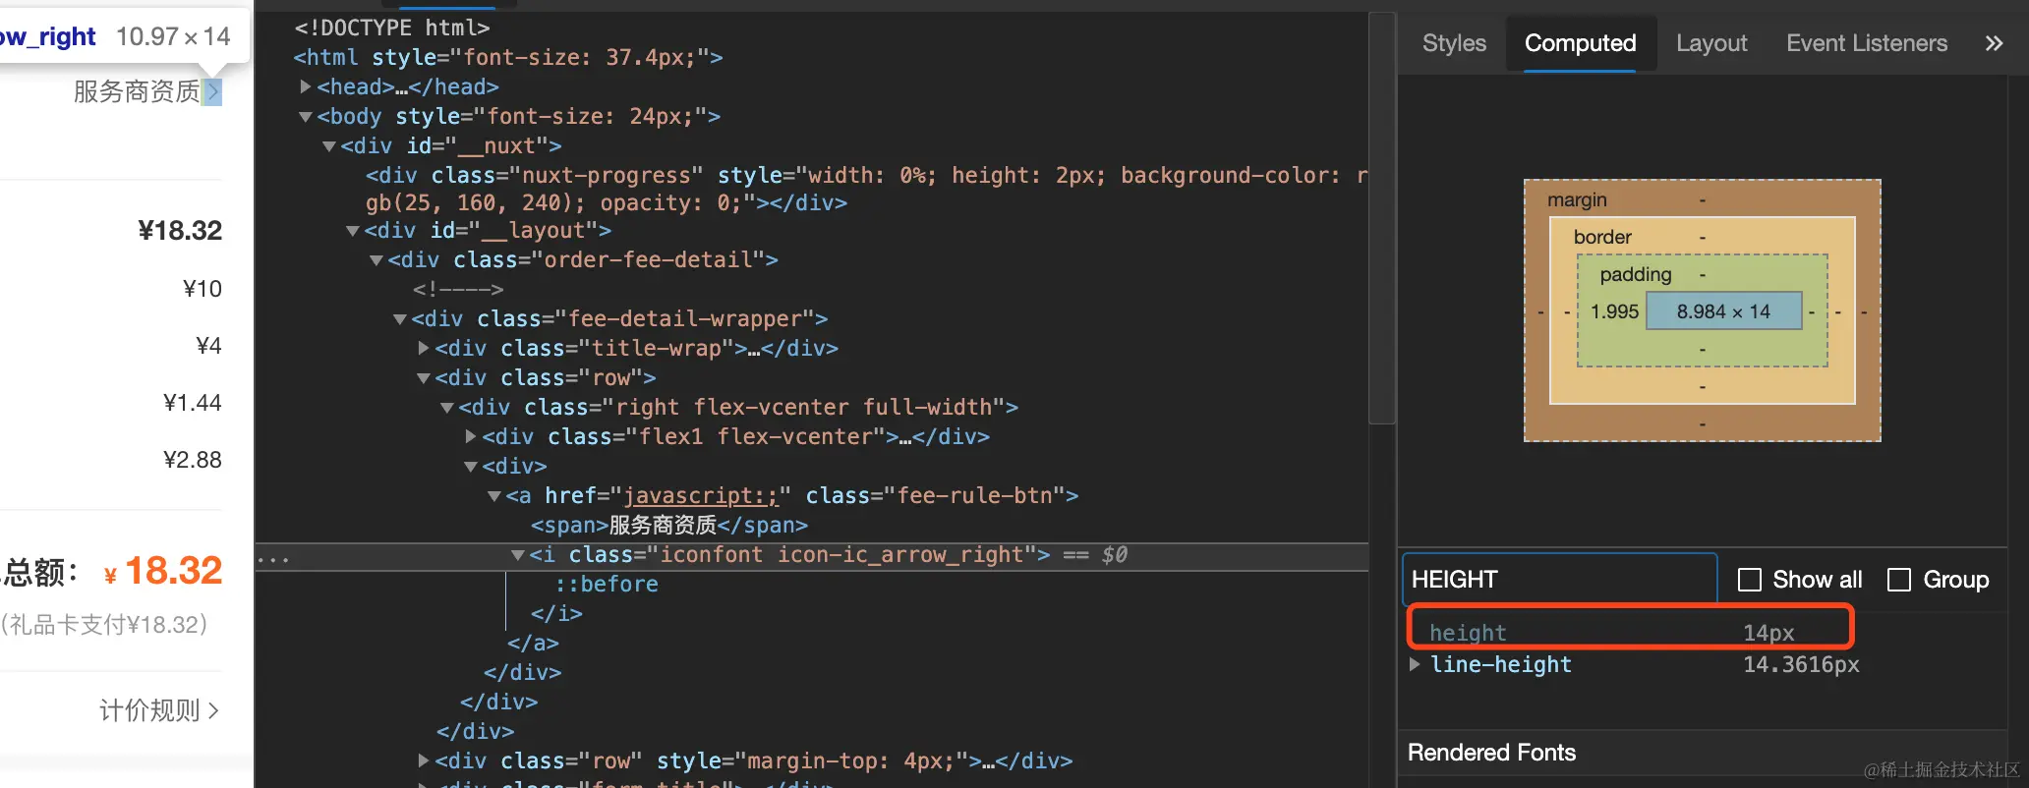
Task: Expand the head element node
Action: (306, 86)
